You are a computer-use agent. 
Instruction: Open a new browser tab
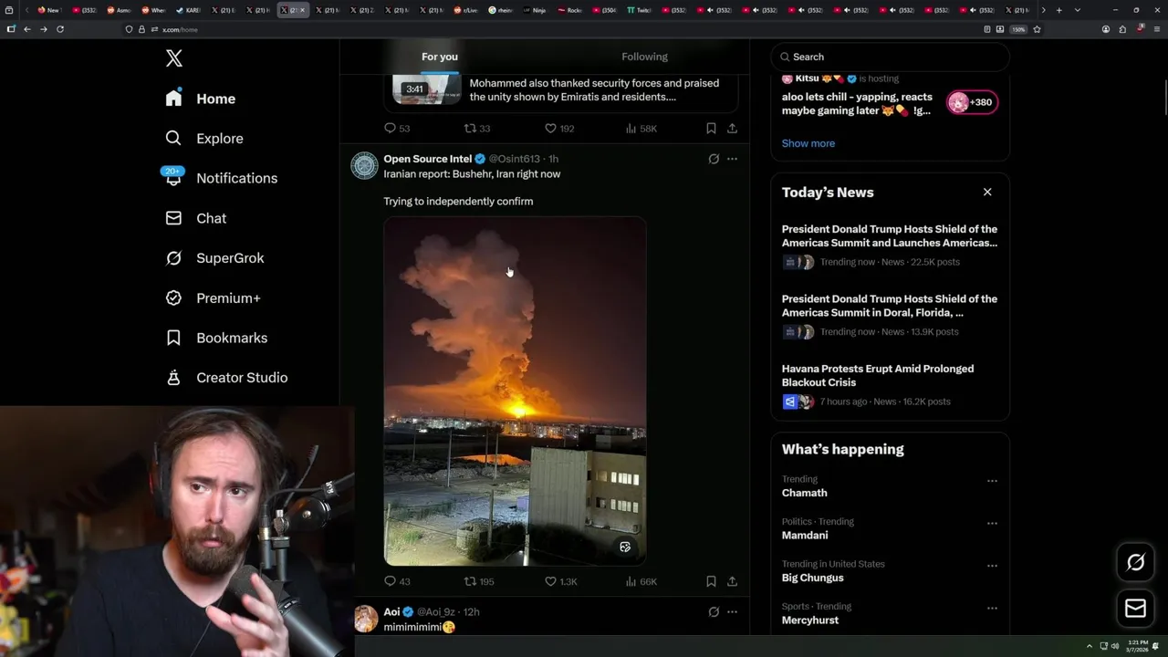[1058, 10]
